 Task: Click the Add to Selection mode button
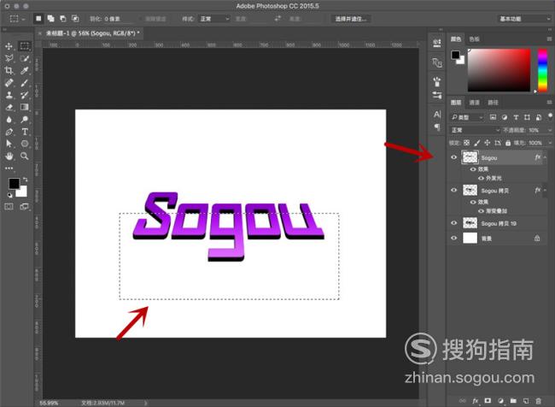[x=51, y=19]
